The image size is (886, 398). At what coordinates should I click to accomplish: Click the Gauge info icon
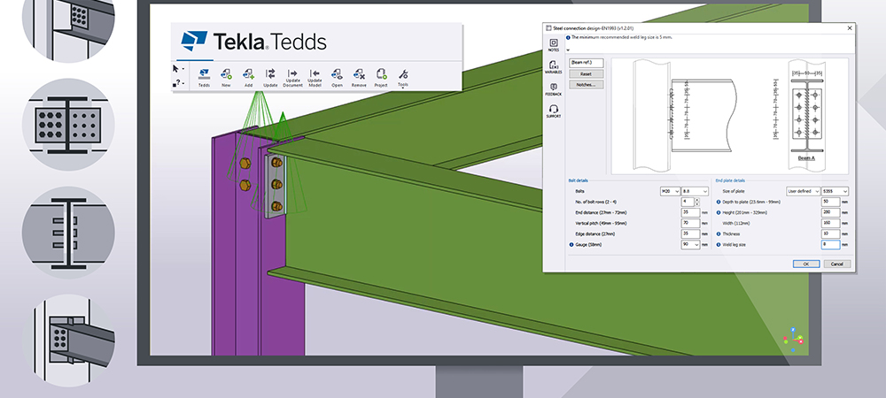tap(571, 245)
